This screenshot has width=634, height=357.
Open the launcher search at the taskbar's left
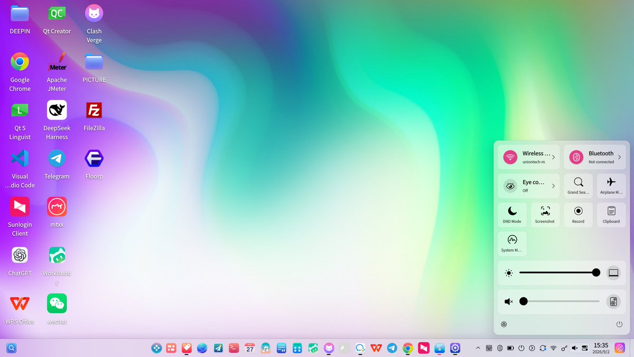click(12, 348)
